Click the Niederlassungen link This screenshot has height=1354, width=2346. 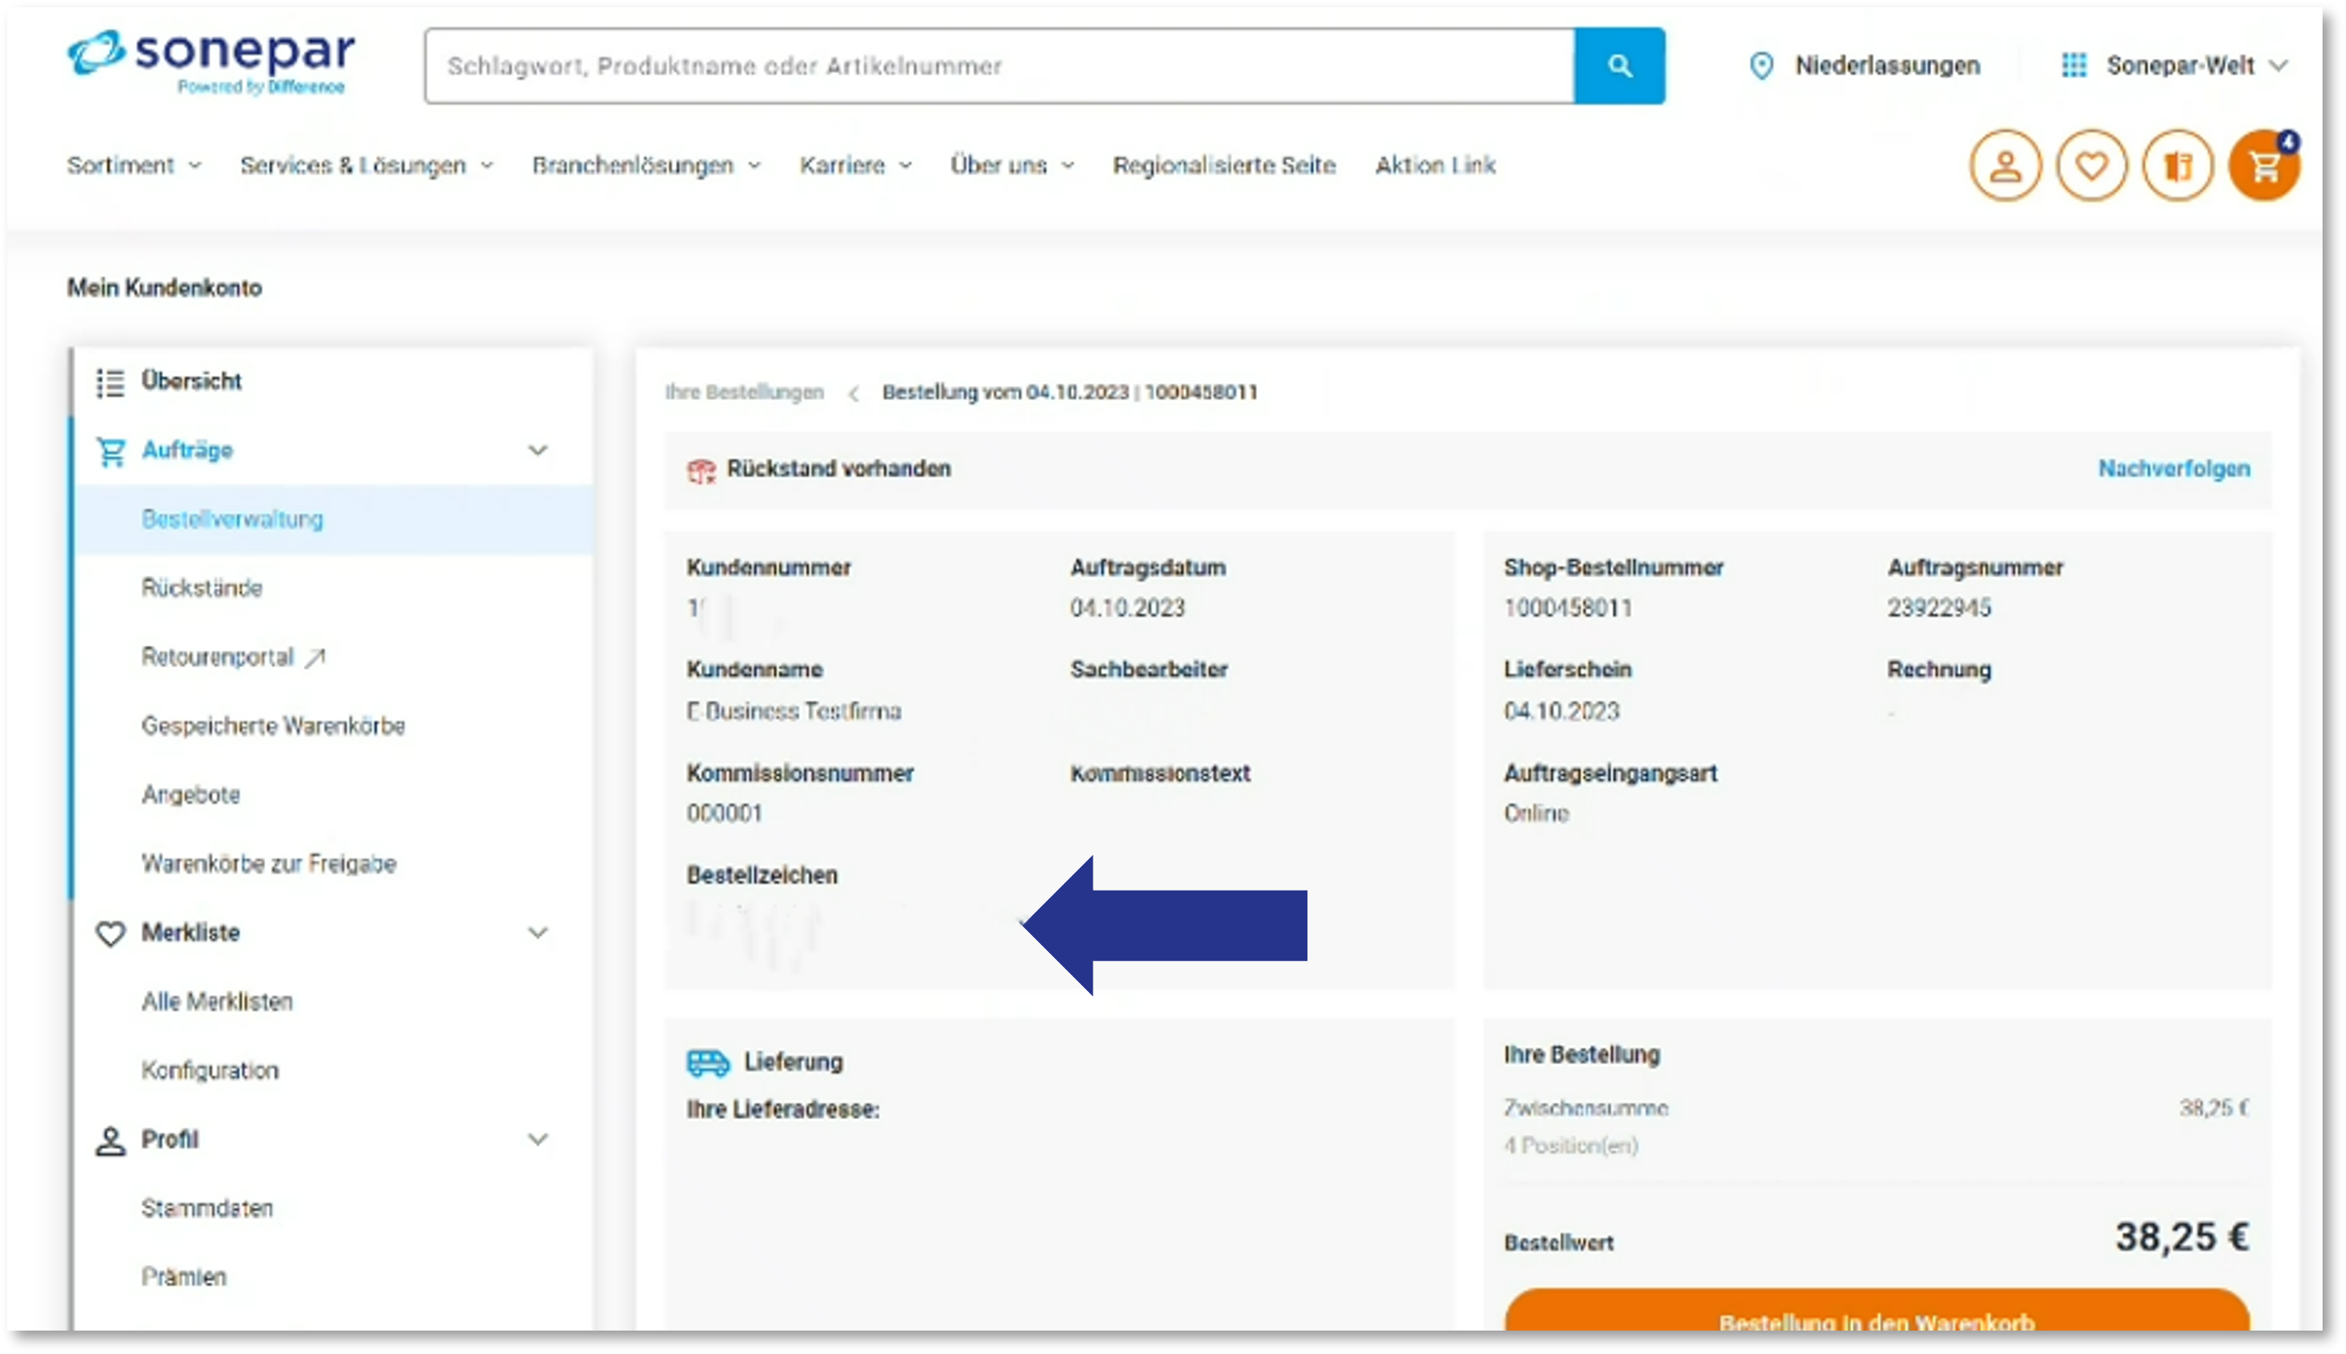click(1886, 66)
